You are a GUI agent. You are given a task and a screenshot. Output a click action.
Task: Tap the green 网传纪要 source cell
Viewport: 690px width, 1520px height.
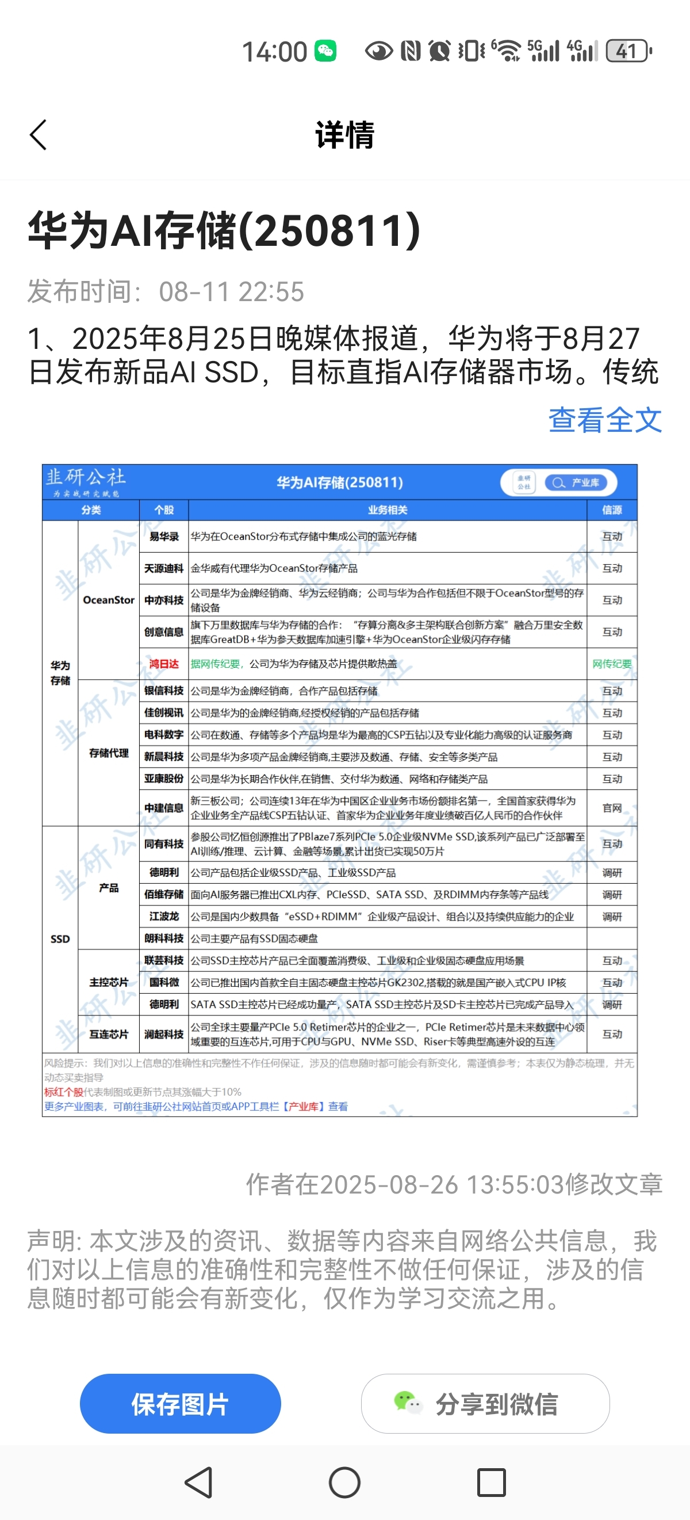point(612,664)
